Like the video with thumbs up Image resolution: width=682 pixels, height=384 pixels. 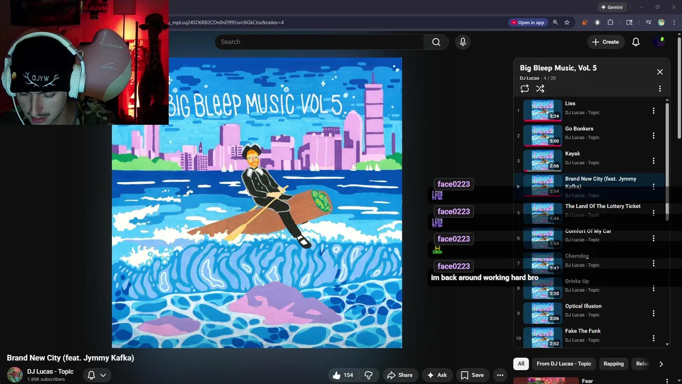click(343, 375)
